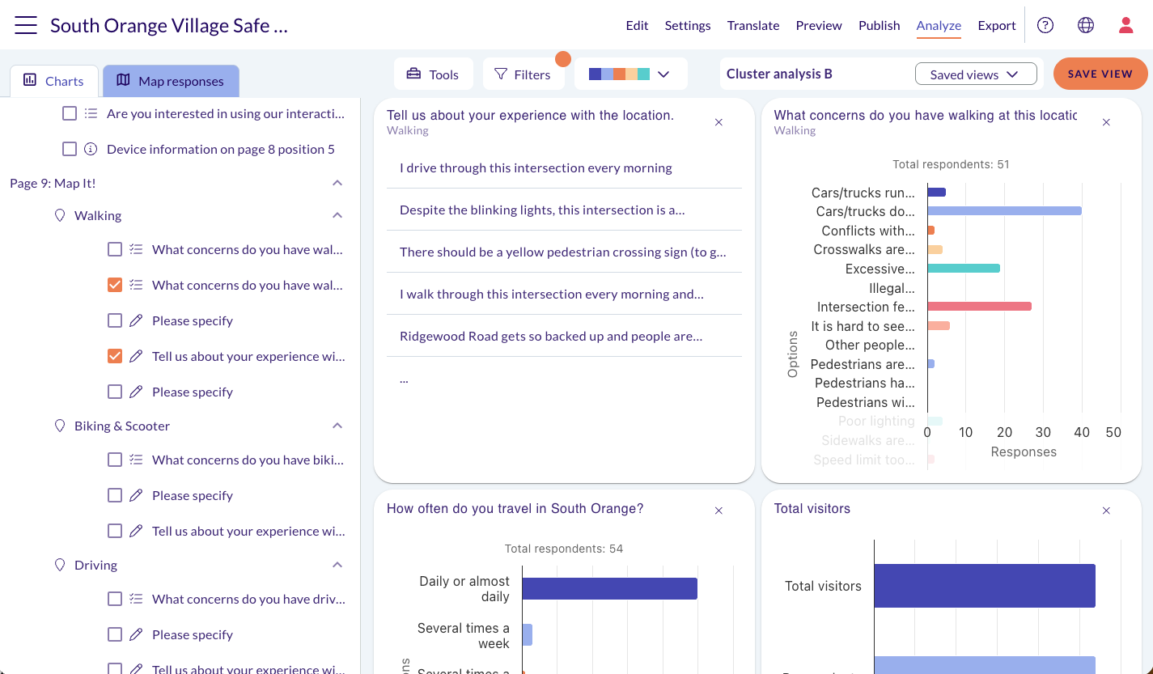Uncheck Walking 'Tell us about your experience' checkbox
Screen dimensions: 1153x674
tap(115, 356)
